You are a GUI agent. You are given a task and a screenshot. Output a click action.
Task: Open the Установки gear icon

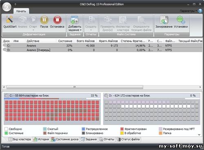(181, 20)
